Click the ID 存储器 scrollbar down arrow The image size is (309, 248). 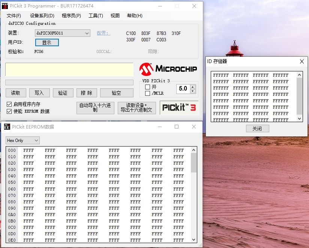[299, 119]
